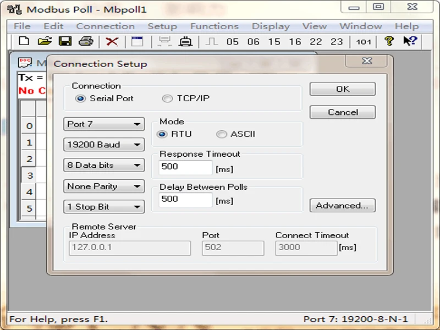Click row header 0 in Mbpoll1 grid
Image resolution: width=440 pixels, height=330 pixels.
(29, 125)
